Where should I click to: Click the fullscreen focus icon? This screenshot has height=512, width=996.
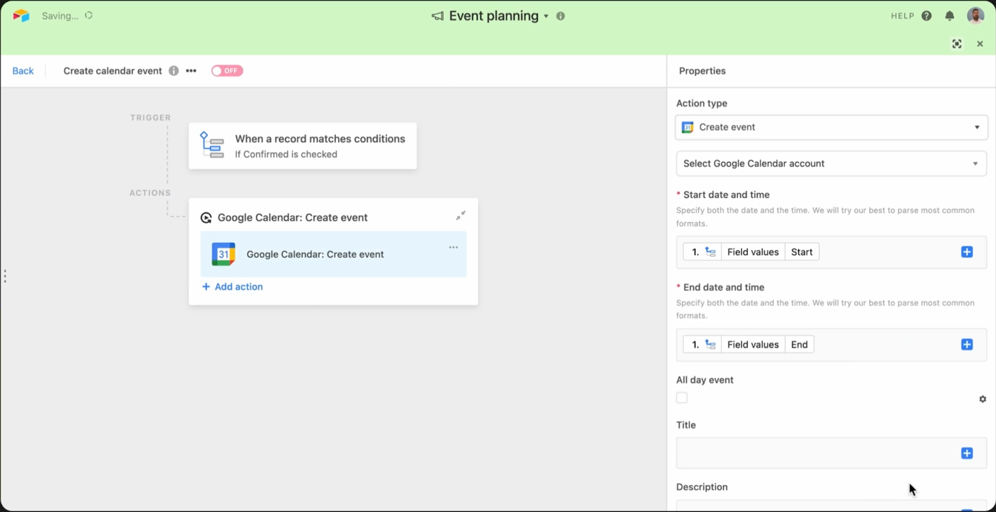pos(957,44)
